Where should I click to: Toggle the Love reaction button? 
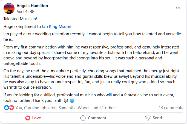tap(33, 118)
